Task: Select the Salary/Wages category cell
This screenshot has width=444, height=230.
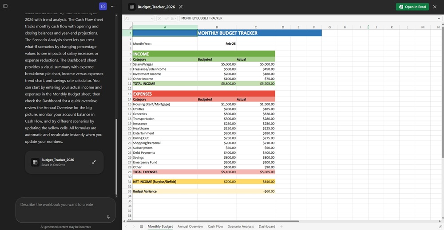Action: click(x=165, y=64)
